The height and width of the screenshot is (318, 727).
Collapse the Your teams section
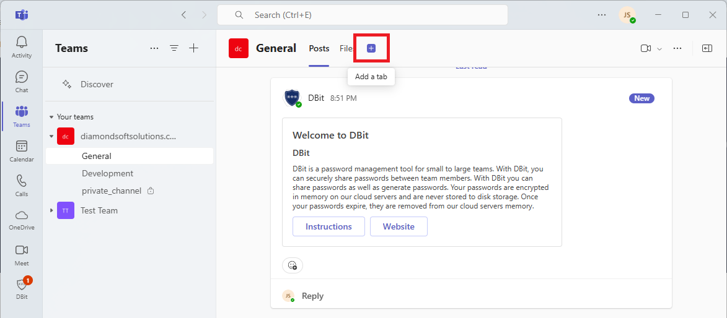51,117
